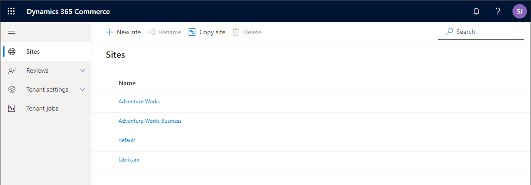Click the Copy site button label
Image resolution: width=531 pixels, height=185 pixels.
(212, 32)
